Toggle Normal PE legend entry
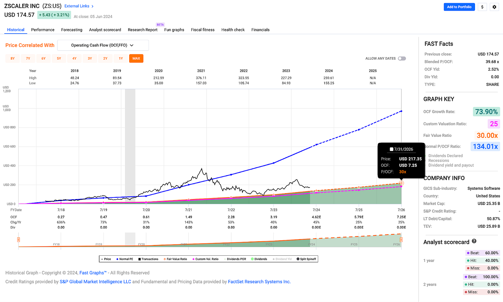 pos(125,259)
